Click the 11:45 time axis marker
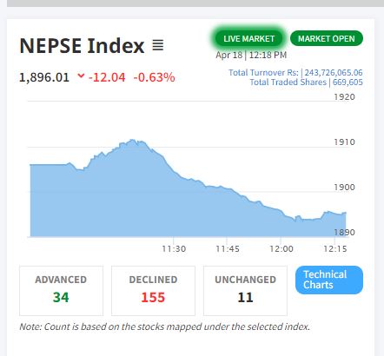The height and width of the screenshot is (356, 384). (x=228, y=249)
